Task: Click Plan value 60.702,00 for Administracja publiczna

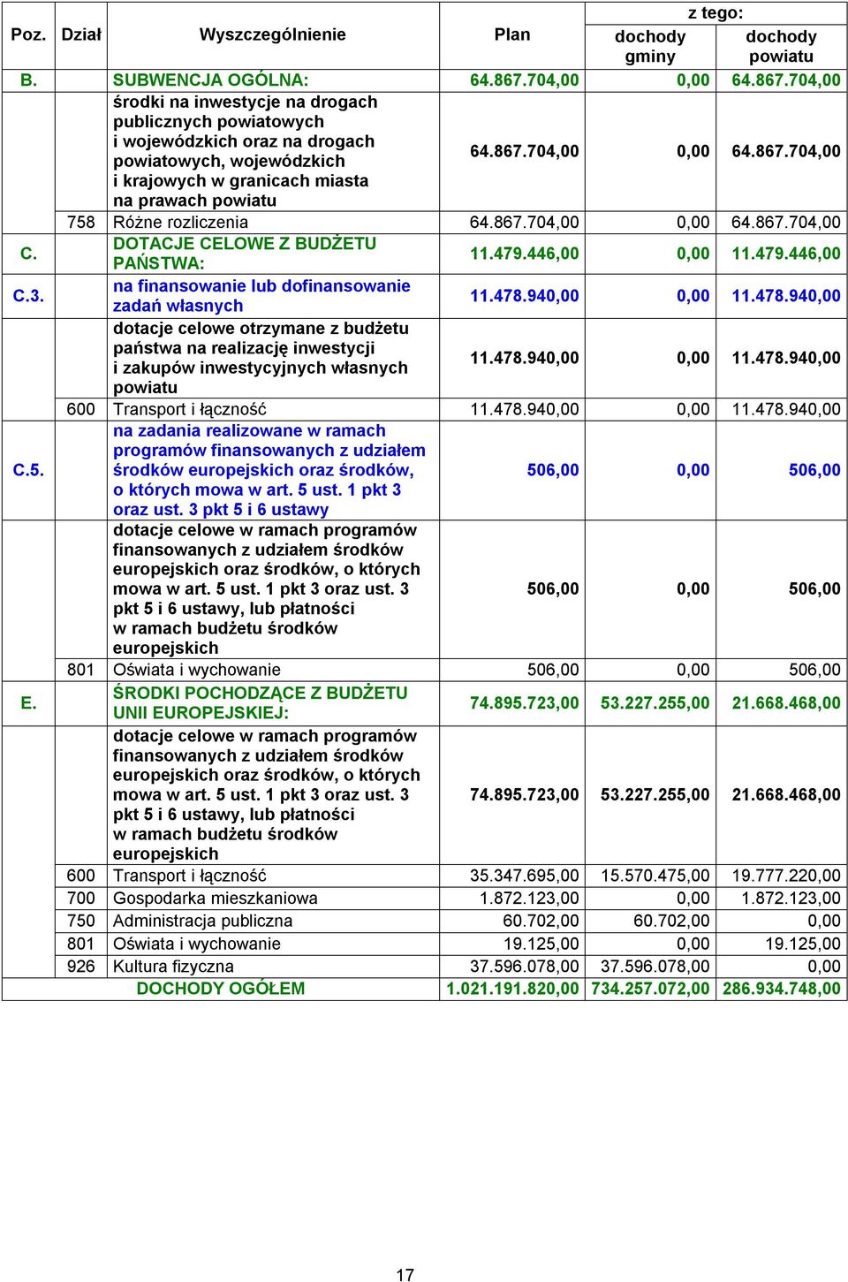Action: click(x=541, y=922)
